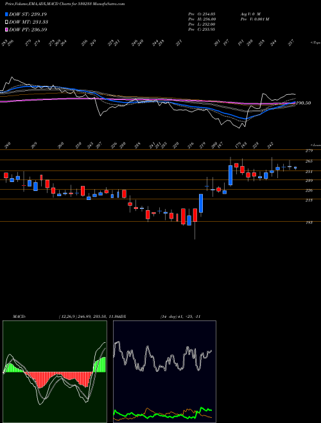Viewport: 321px width, 423px height.
Task: Click the 265 price axis label
Action: click(x=309, y=162)
